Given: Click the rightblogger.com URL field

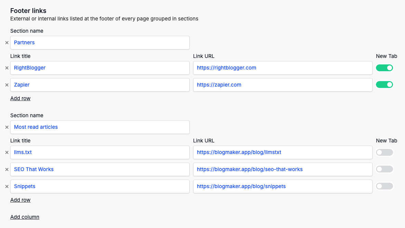Looking at the screenshot, I should [x=282, y=68].
